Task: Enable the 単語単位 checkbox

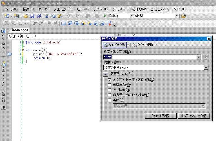Action: click(110, 85)
